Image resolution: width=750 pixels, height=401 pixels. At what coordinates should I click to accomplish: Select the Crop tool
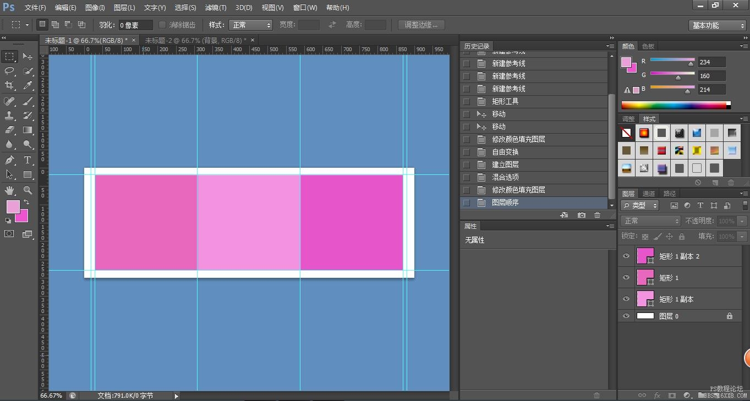click(10, 85)
